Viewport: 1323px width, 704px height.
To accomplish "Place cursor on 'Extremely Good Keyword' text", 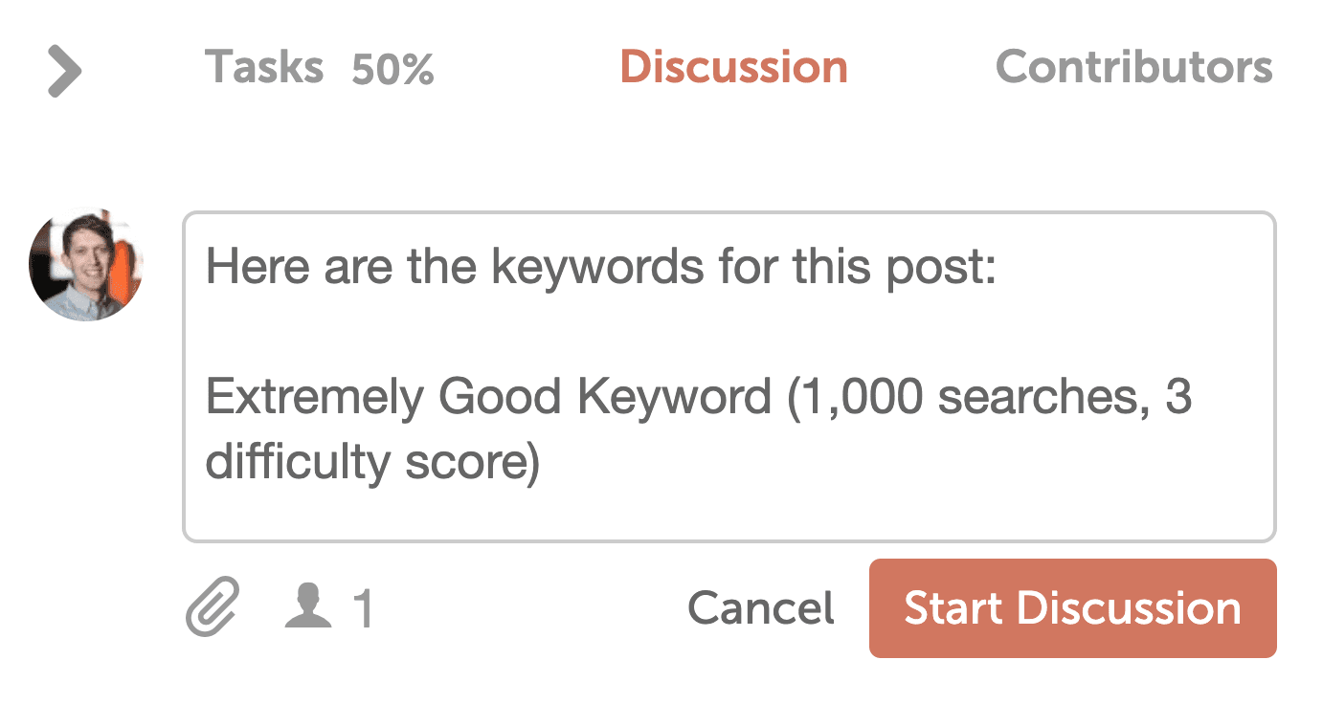I will [488, 397].
